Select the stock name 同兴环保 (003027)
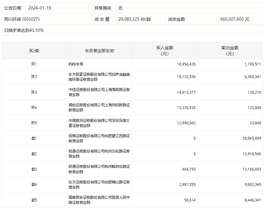Image resolution: width=266 pixels, height=211 pixels. [x=22, y=19]
